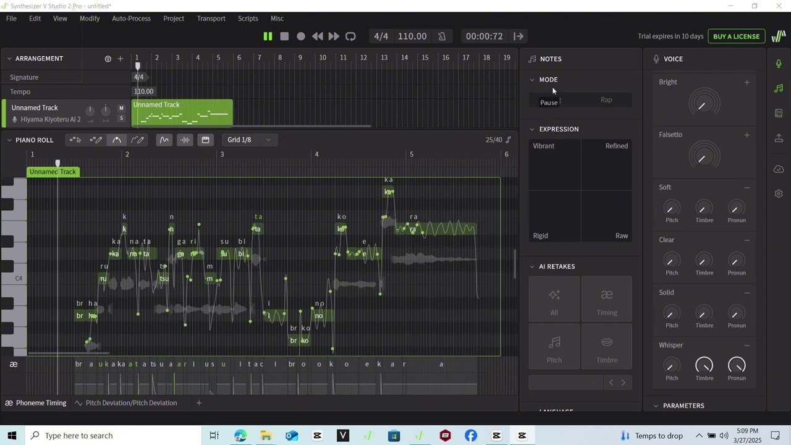
Task: Open the Grid 1/8 dropdown
Action: pos(249,140)
